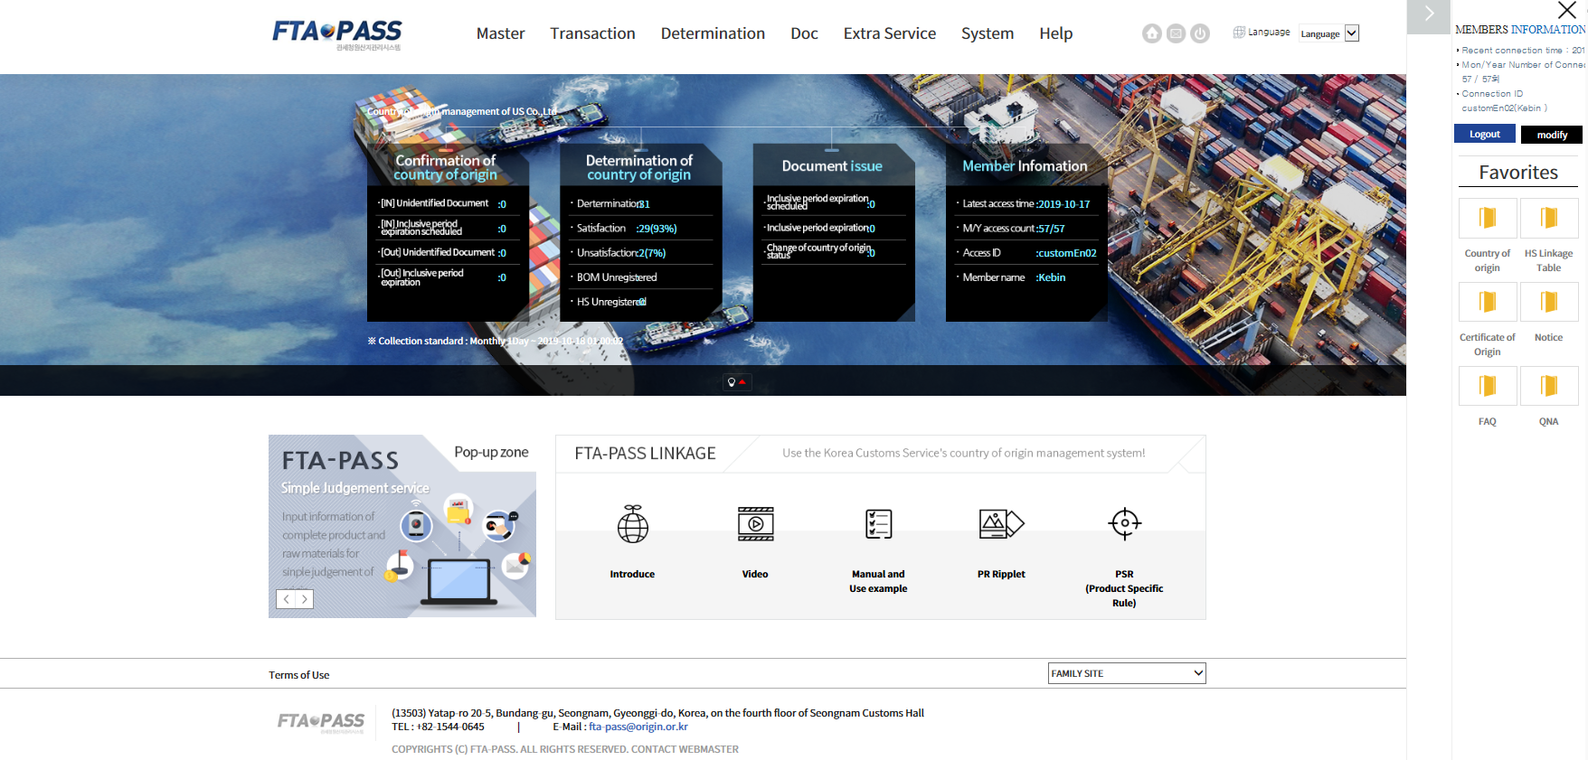1588x760 pixels.
Task: Open Country of origin favorite icon
Action: (x=1488, y=219)
